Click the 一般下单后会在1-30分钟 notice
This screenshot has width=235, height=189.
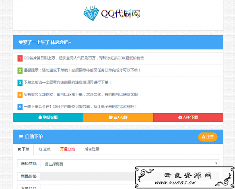80,107
